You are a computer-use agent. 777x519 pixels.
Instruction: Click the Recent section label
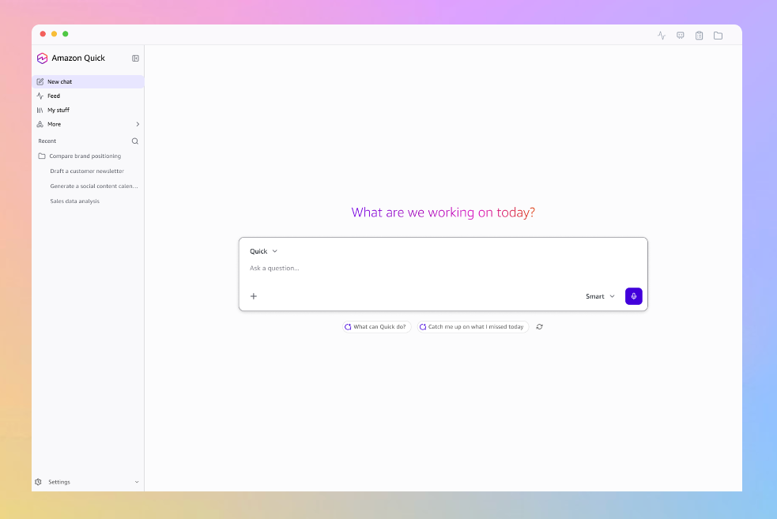tap(47, 141)
